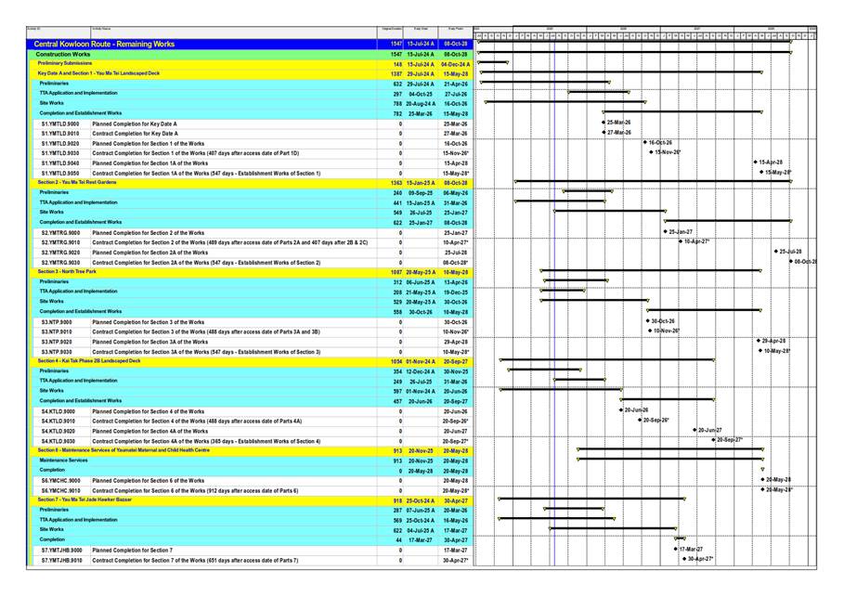The image size is (844, 597).
Task: Sort by the Early Finish column header
Action: pyautogui.click(x=455, y=30)
